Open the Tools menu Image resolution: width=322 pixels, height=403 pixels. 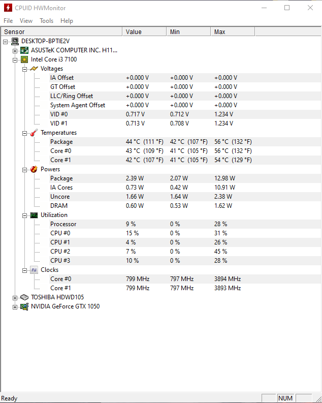(47, 21)
